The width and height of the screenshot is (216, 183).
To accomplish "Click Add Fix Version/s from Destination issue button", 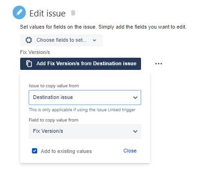I will click(x=81, y=64).
